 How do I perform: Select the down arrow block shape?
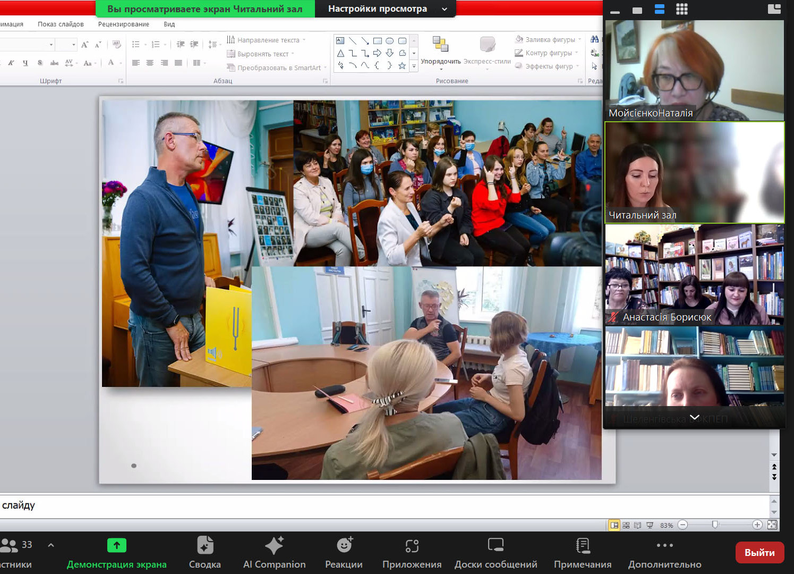pyautogui.click(x=389, y=53)
